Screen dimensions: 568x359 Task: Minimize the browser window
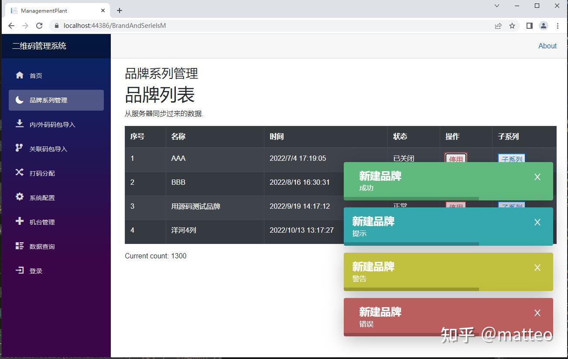[517, 6]
